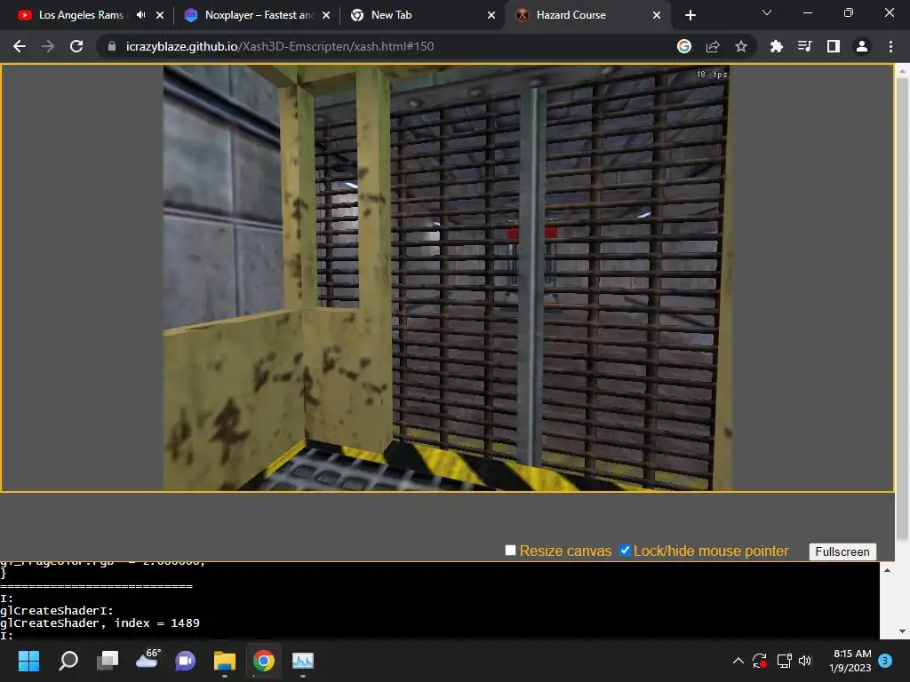
Task: Open the tab search chevron
Action: tap(767, 12)
